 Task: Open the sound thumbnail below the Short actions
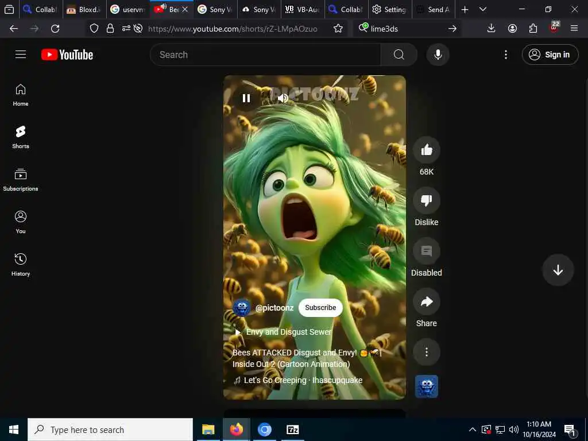[427, 386]
